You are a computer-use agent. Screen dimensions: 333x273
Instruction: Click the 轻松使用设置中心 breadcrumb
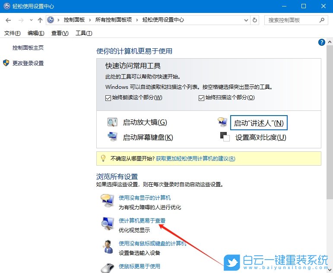163,20
